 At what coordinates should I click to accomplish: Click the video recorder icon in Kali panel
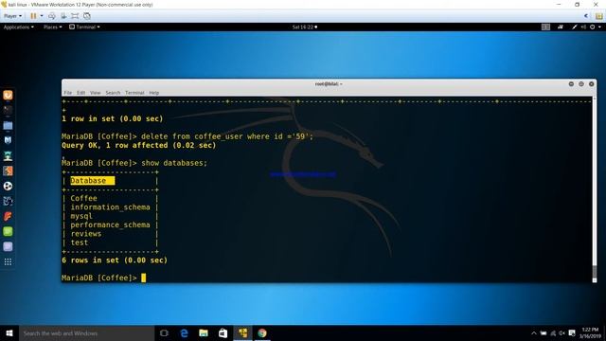coord(560,27)
